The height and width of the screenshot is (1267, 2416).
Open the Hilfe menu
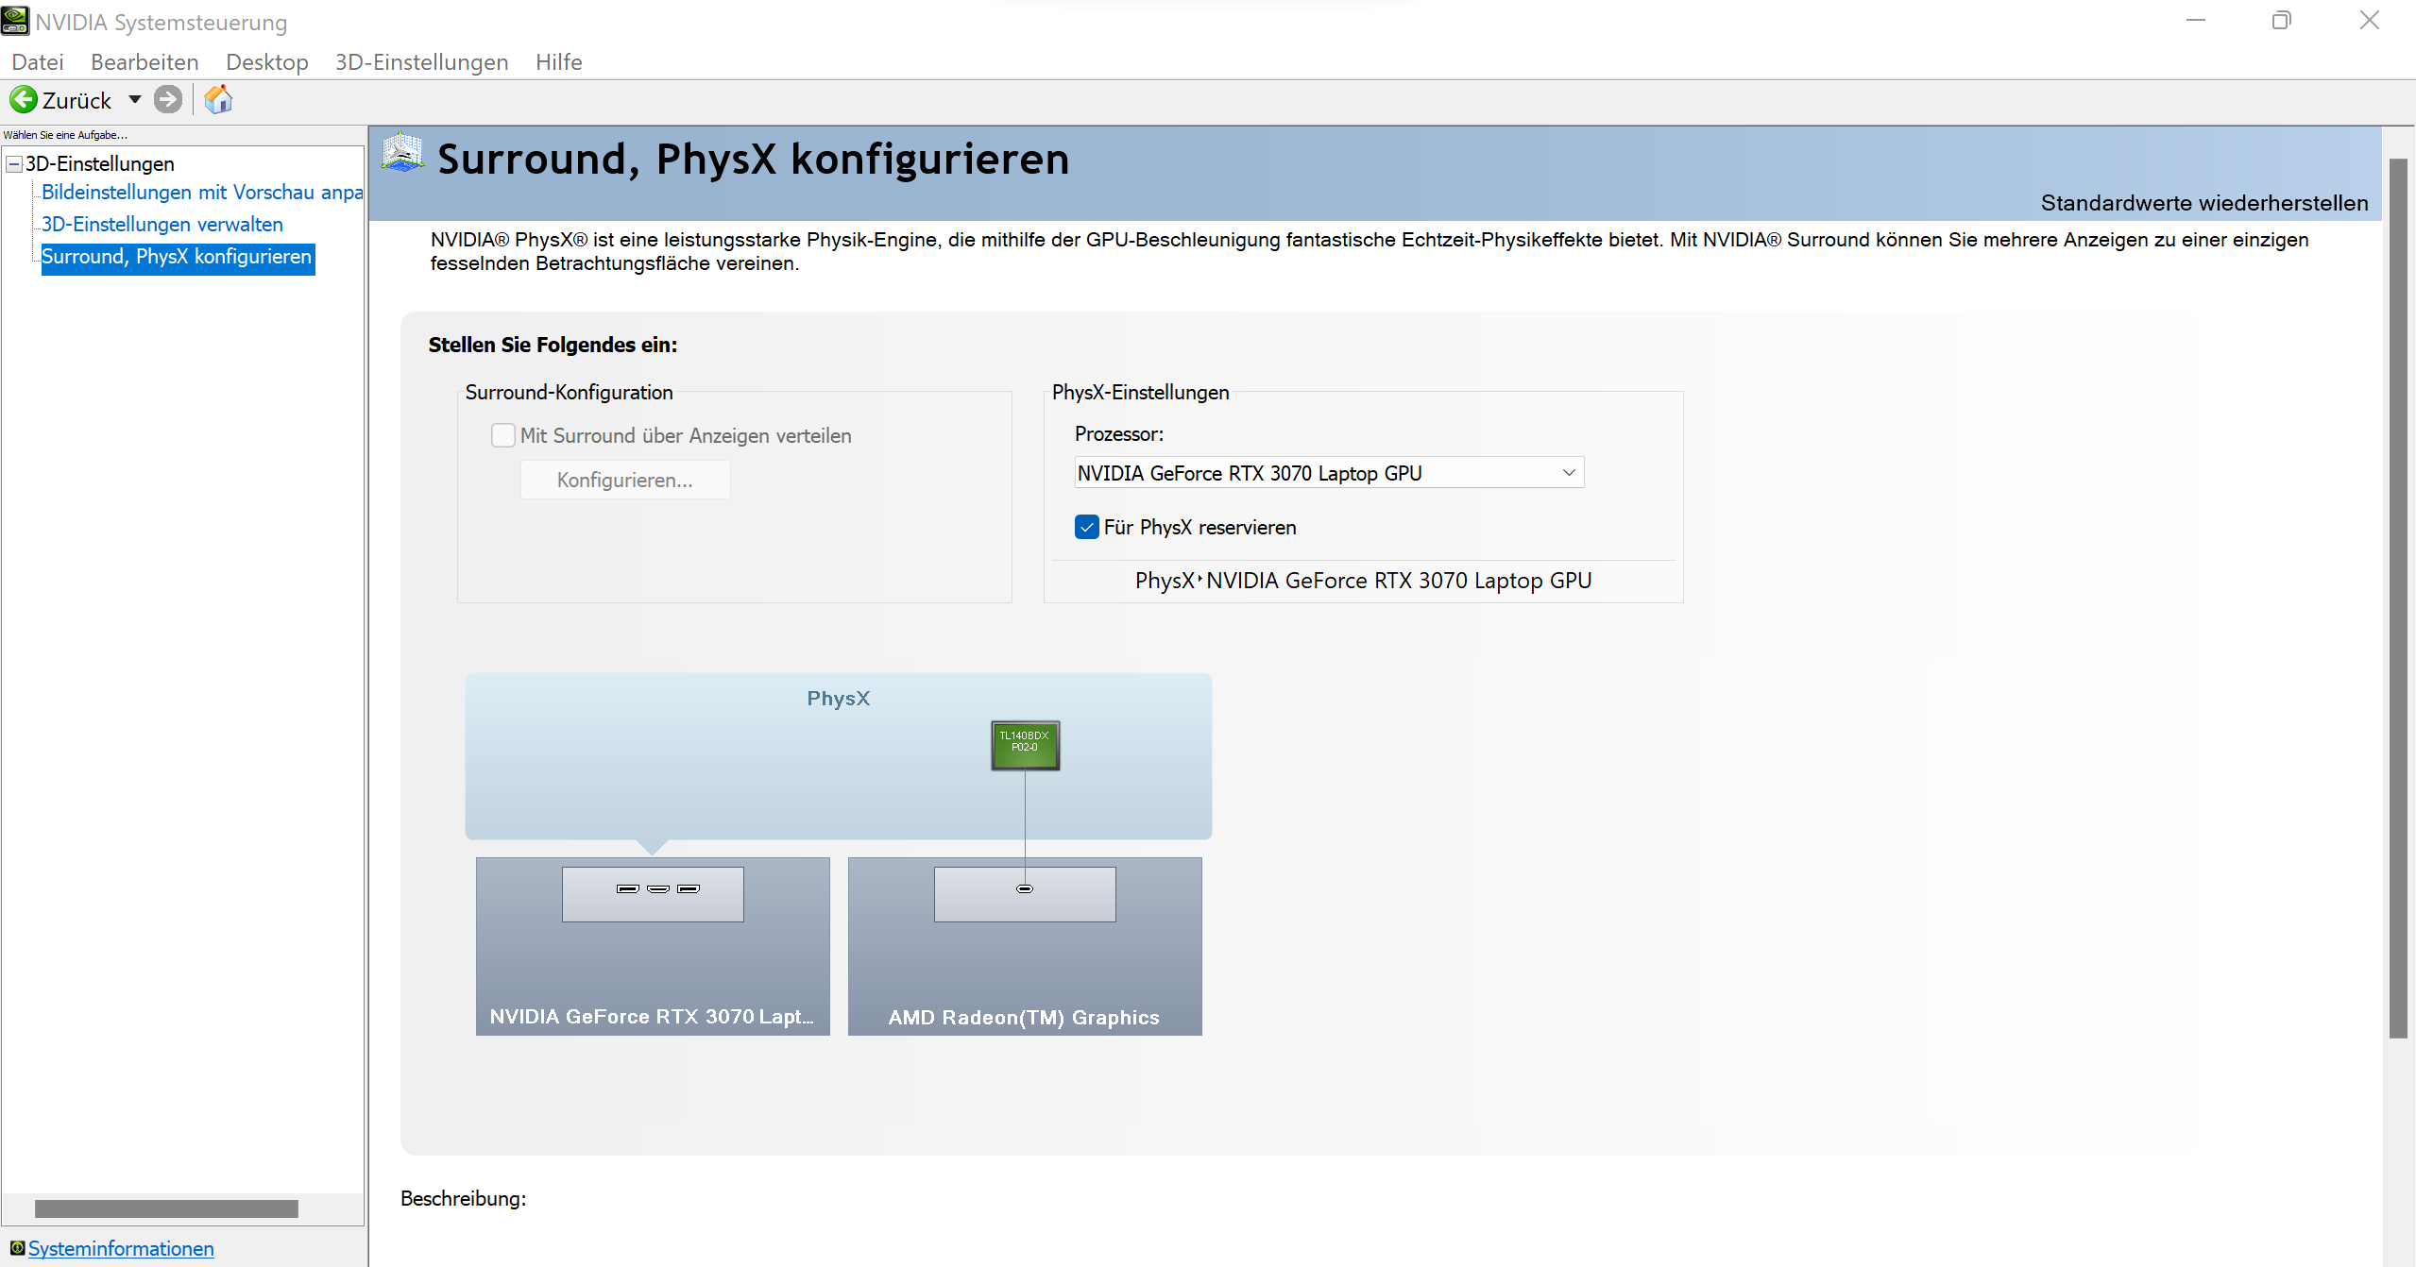point(558,62)
